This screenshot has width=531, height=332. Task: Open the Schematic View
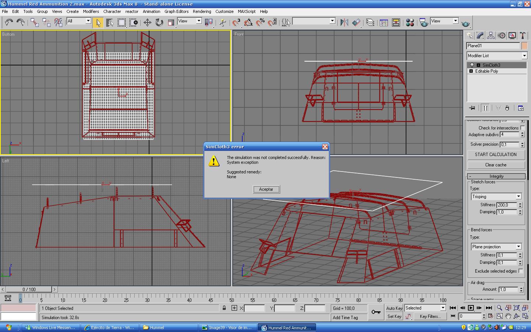coord(396,23)
